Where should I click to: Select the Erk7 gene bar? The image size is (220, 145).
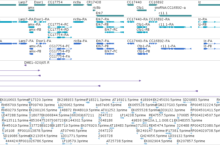point(110,16)
